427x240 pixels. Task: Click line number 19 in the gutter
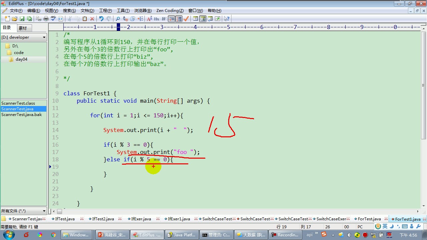pyautogui.click(x=55, y=167)
